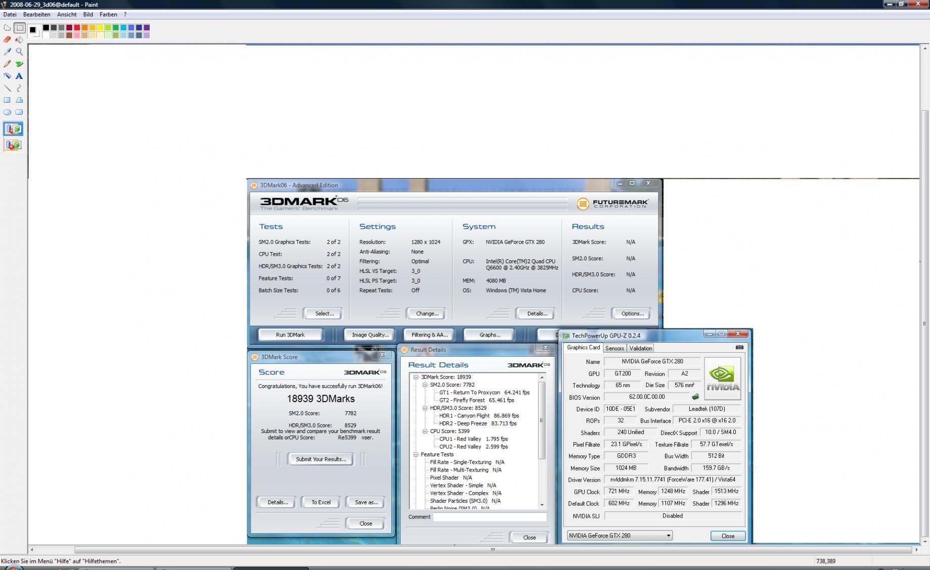Collapse the HDR/SM3.0 Score tree node
Screen dimensions: 930x570
[425, 408]
